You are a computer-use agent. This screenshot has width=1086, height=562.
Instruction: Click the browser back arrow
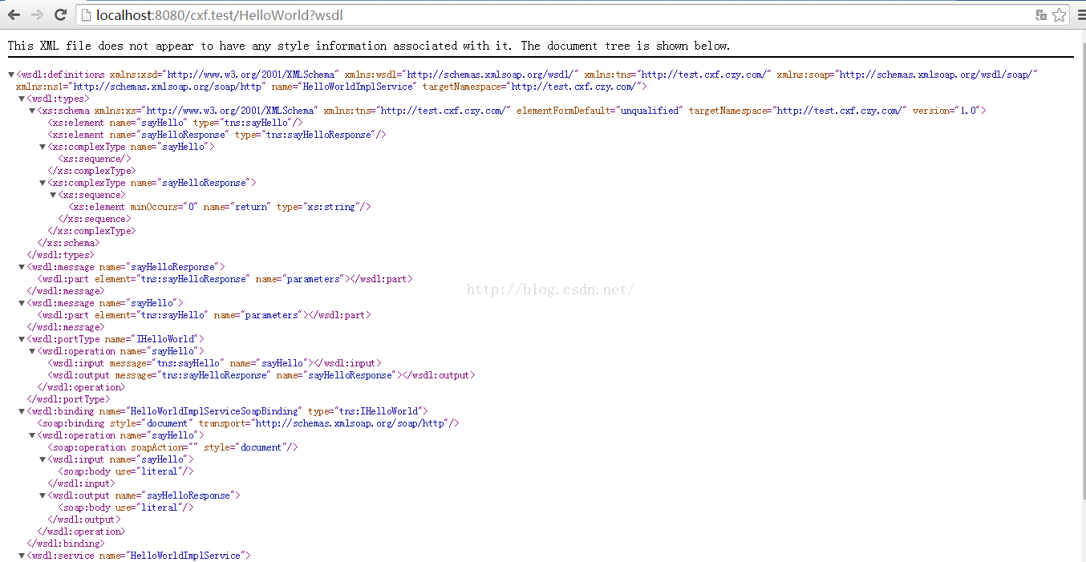point(14,14)
